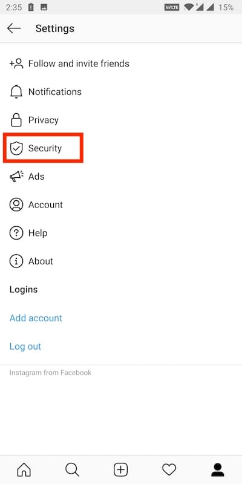Click the Log out link
The image size is (242, 484).
coord(25,346)
